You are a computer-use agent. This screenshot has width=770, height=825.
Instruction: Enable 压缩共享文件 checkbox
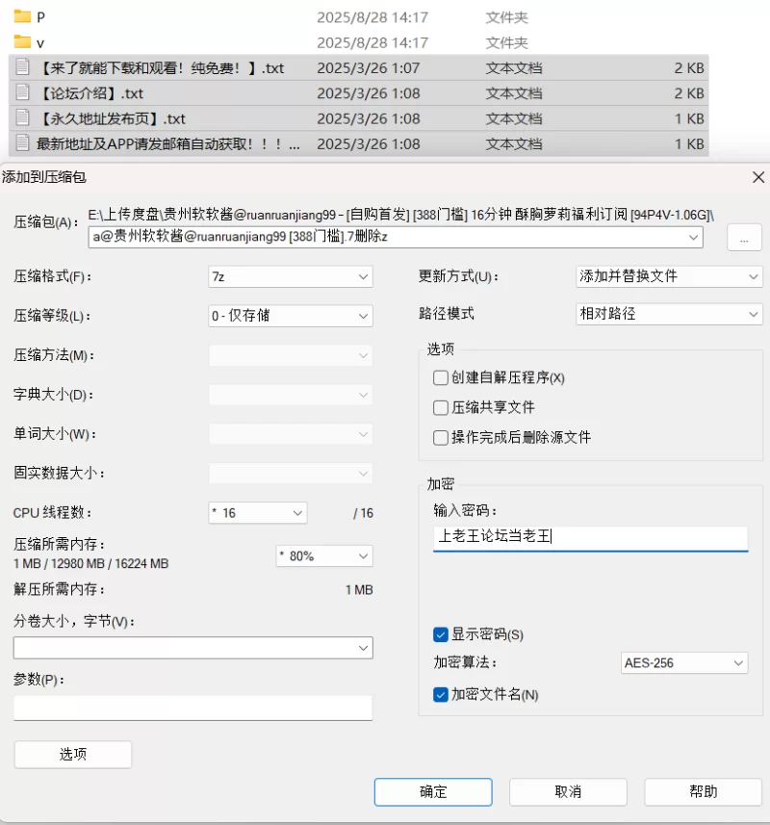tap(440, 407)
